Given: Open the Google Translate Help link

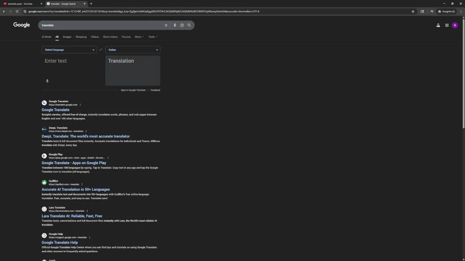Looking at the screenshot, I should (x=60, y=243).
